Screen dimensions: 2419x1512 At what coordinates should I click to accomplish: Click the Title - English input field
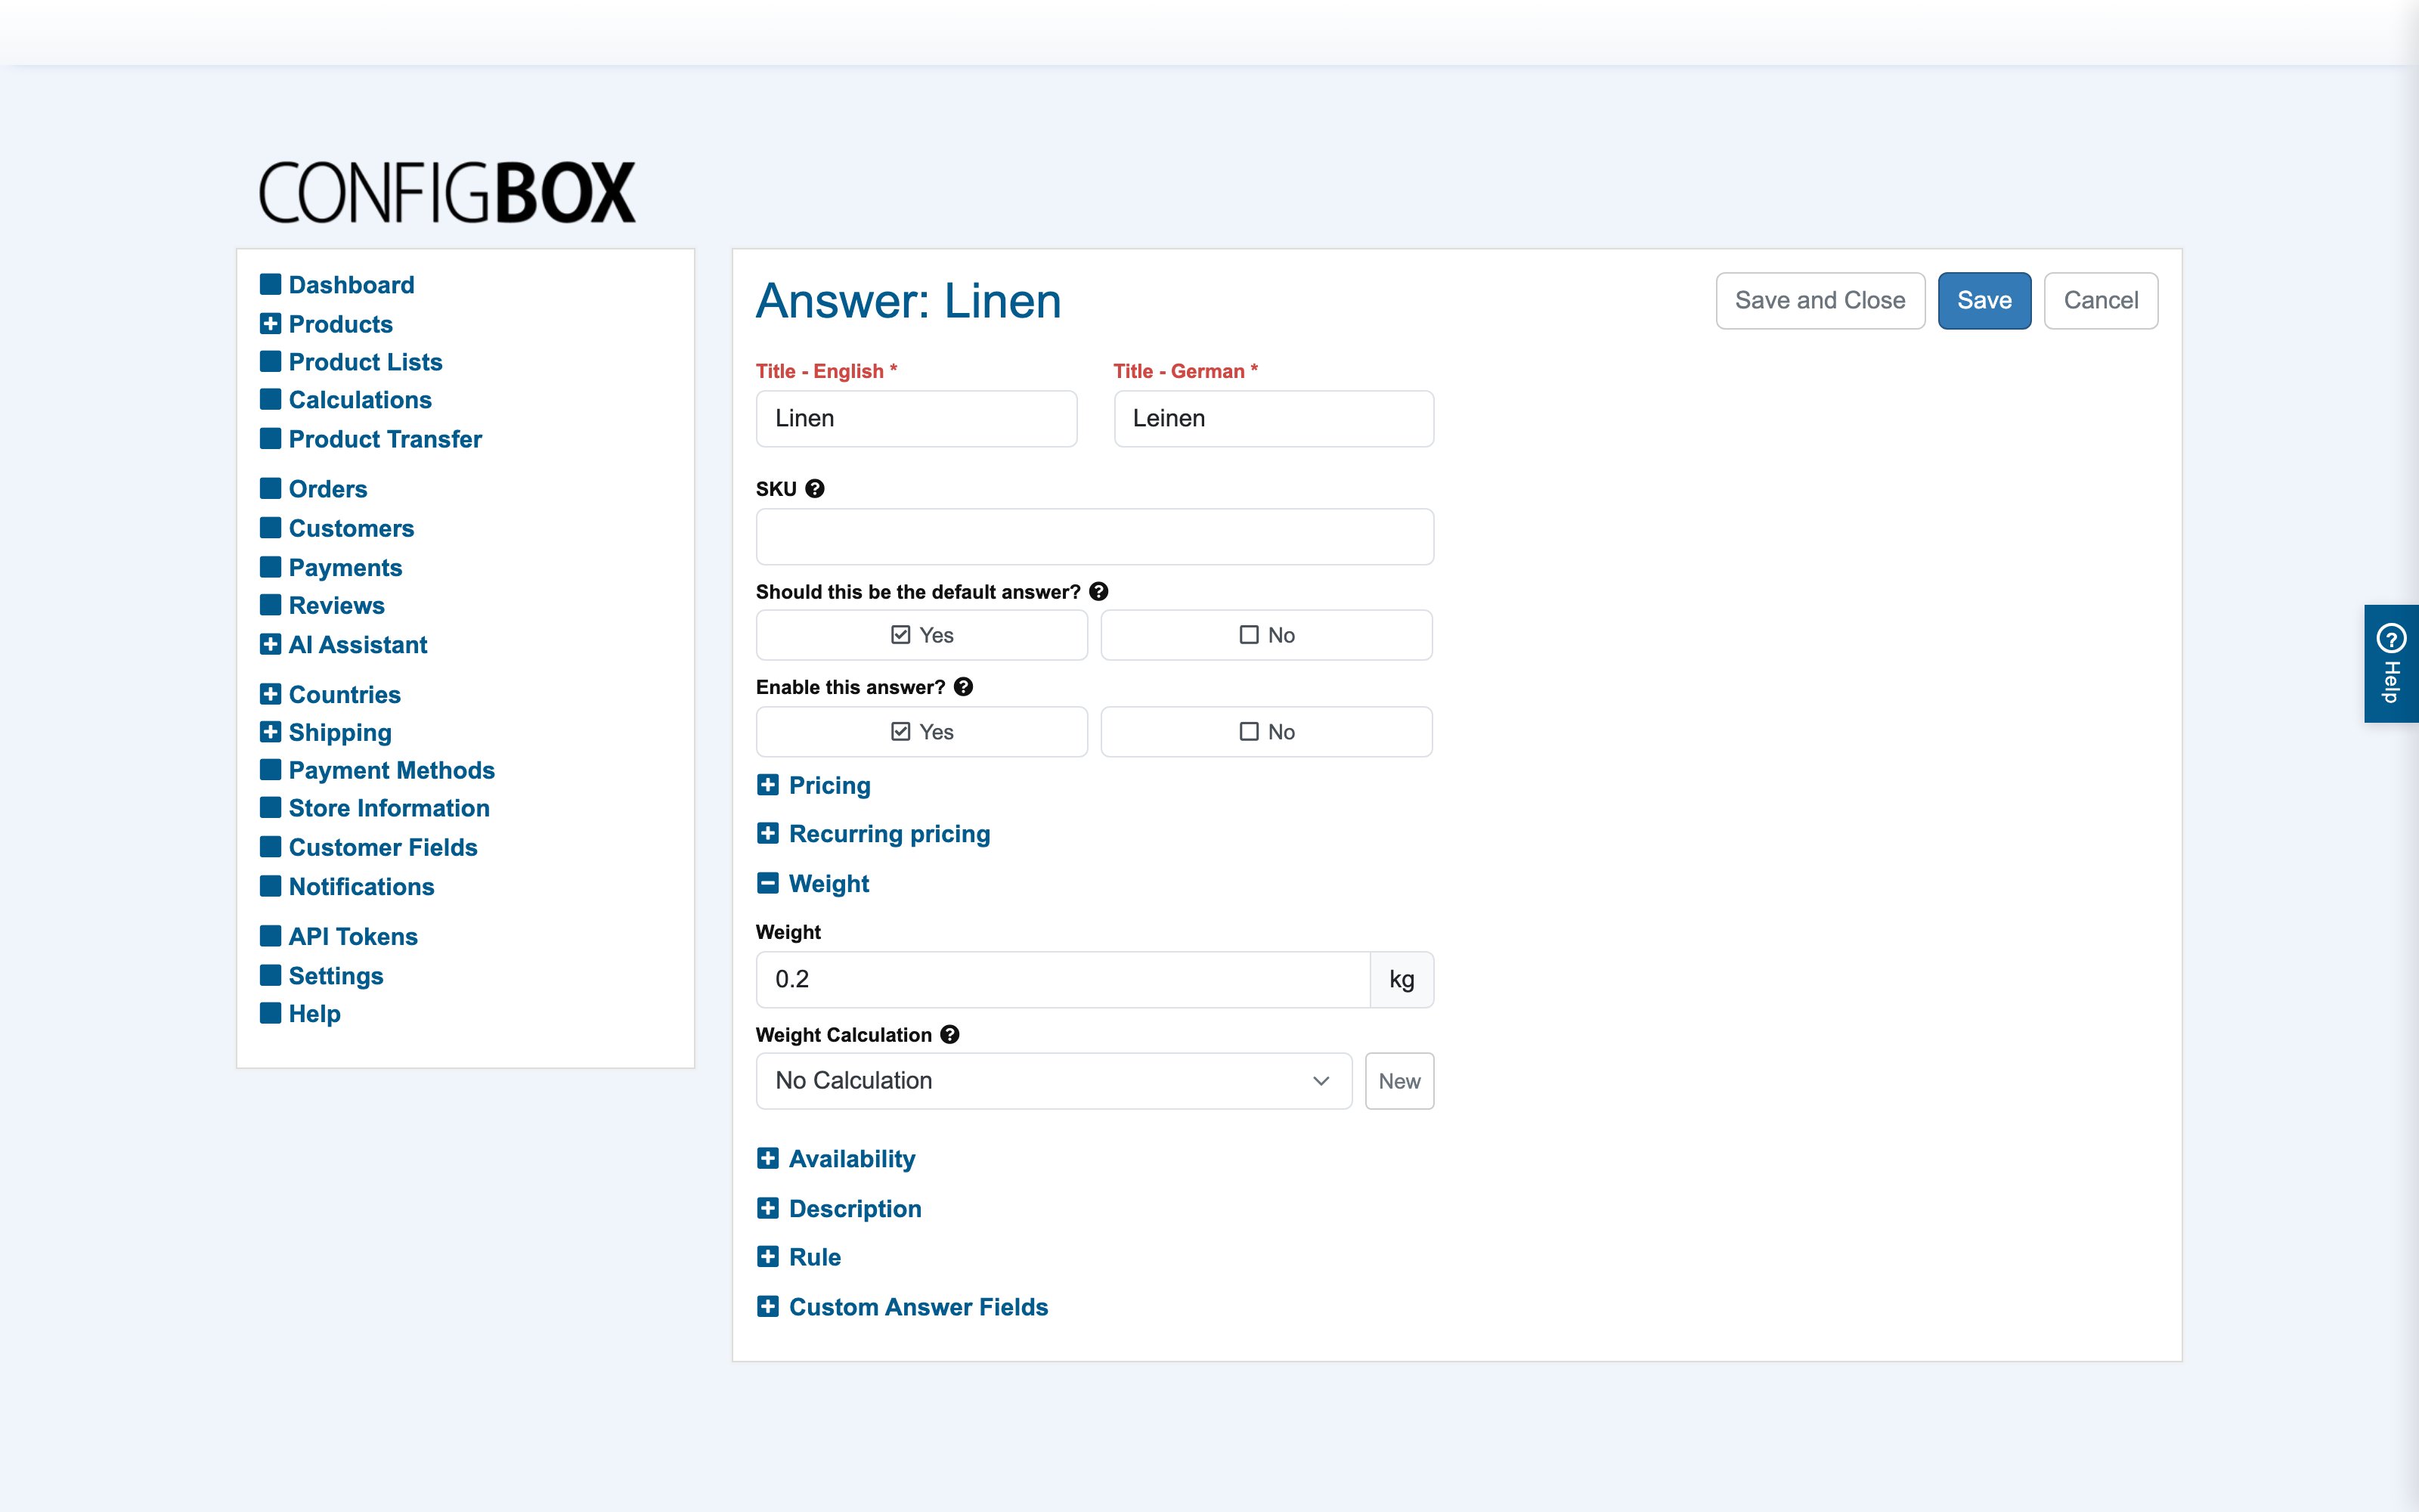coord(917,419)
